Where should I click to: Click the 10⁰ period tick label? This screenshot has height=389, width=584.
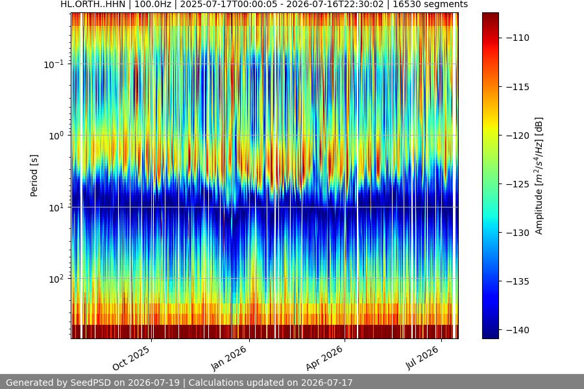[56, 136]
